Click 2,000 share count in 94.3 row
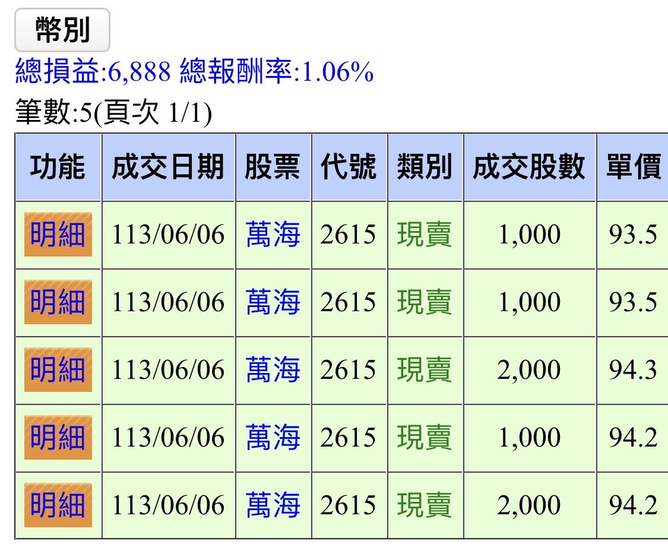Screen dimensions: 668x560 click(530, 369)
